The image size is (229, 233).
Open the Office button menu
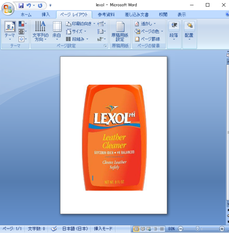tap(8, 9)
